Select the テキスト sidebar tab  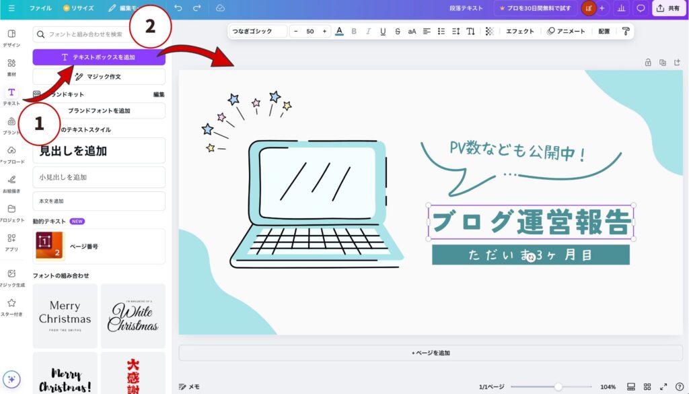[x=11, y=96]
